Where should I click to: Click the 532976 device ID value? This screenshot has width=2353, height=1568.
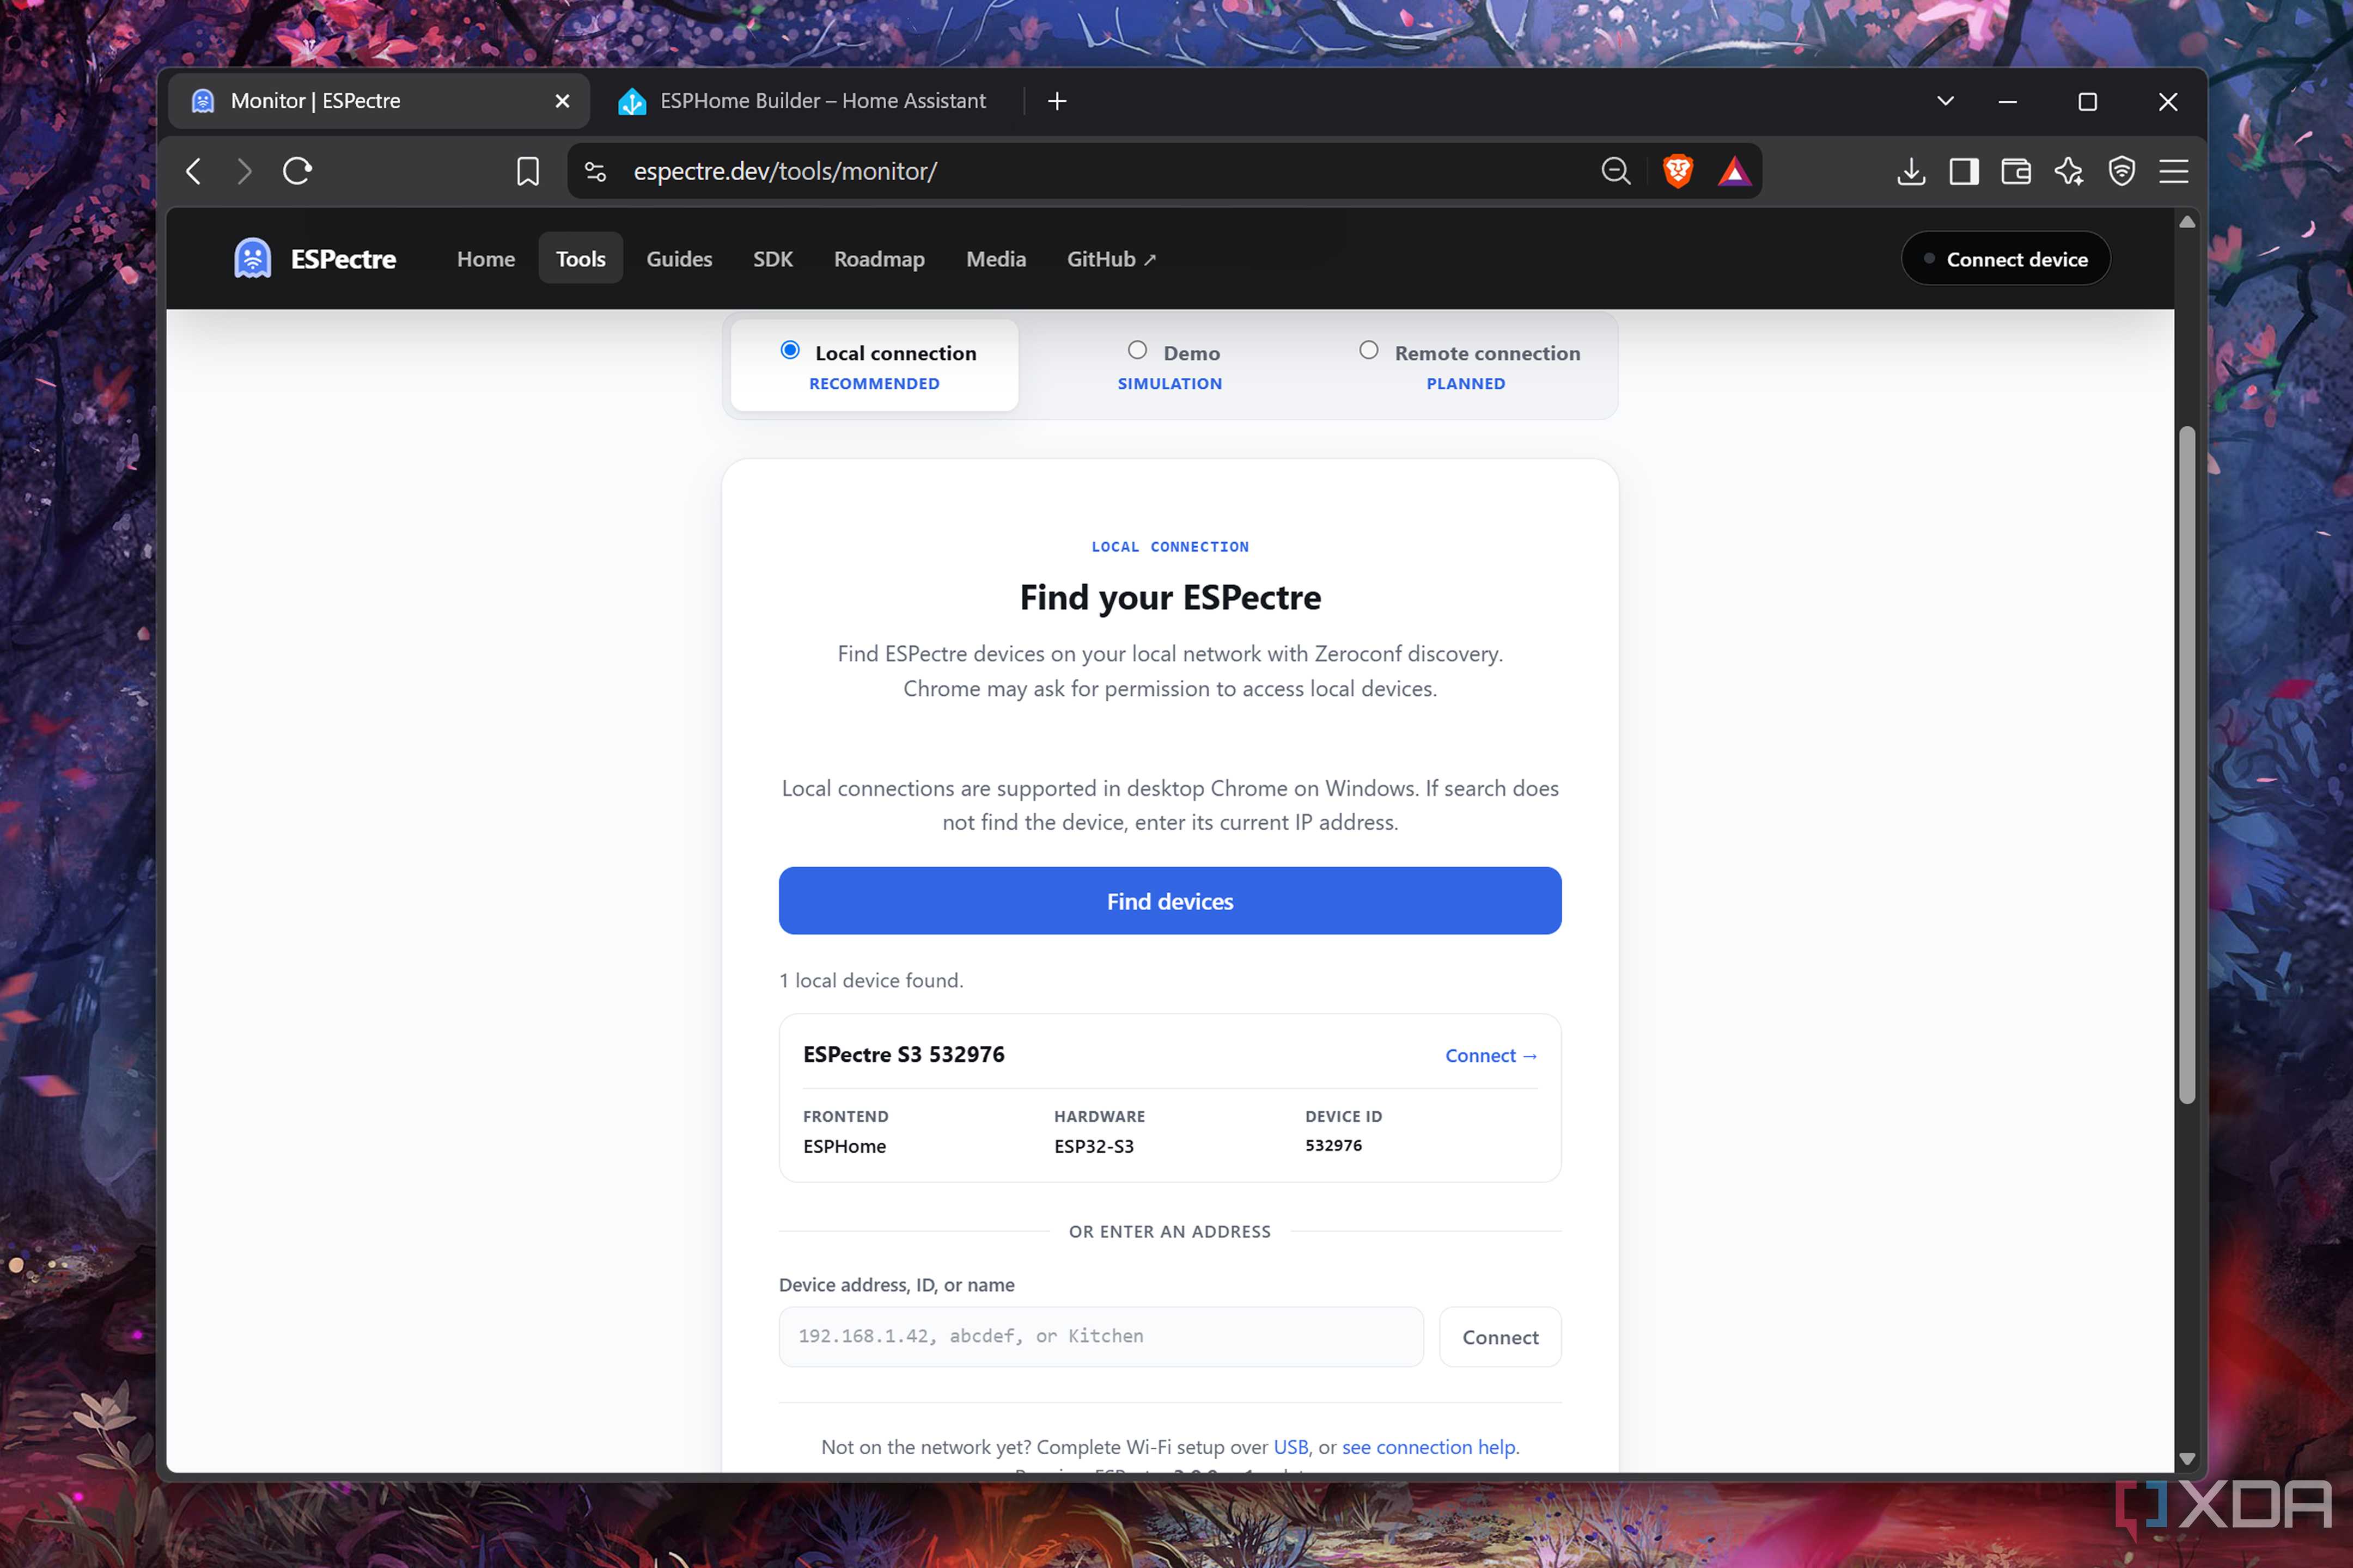coord(1333,1146)
